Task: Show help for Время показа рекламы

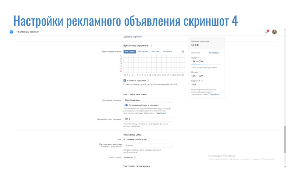Action: (x=151, y=46)
